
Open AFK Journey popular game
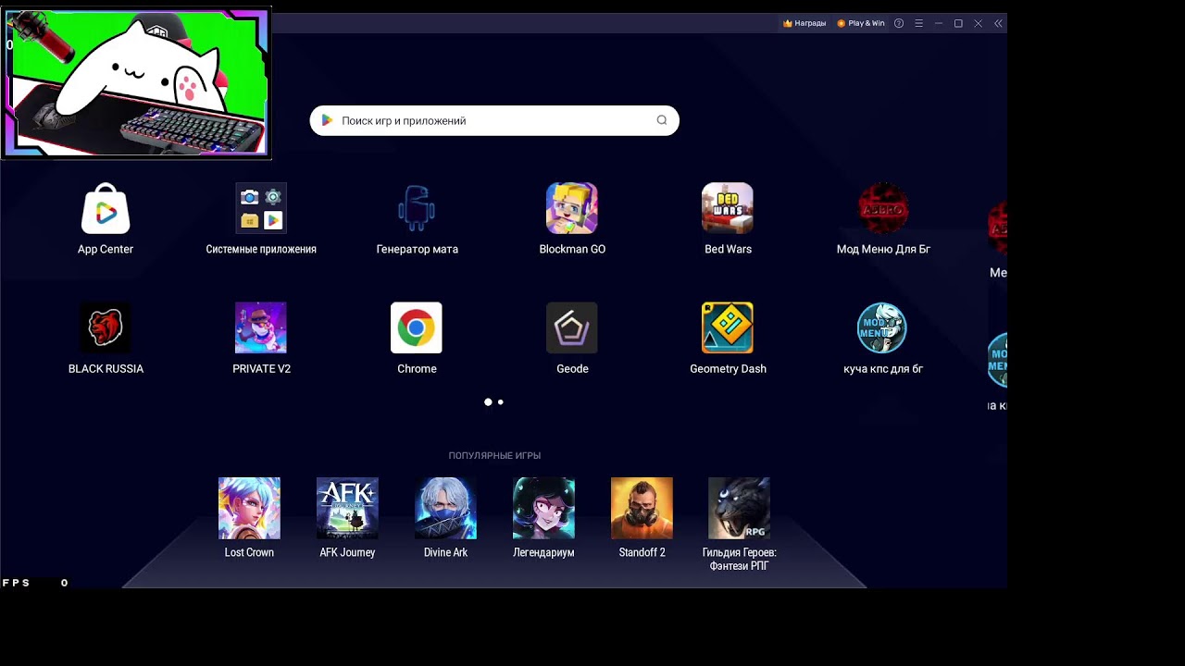(x=347, y=508)
